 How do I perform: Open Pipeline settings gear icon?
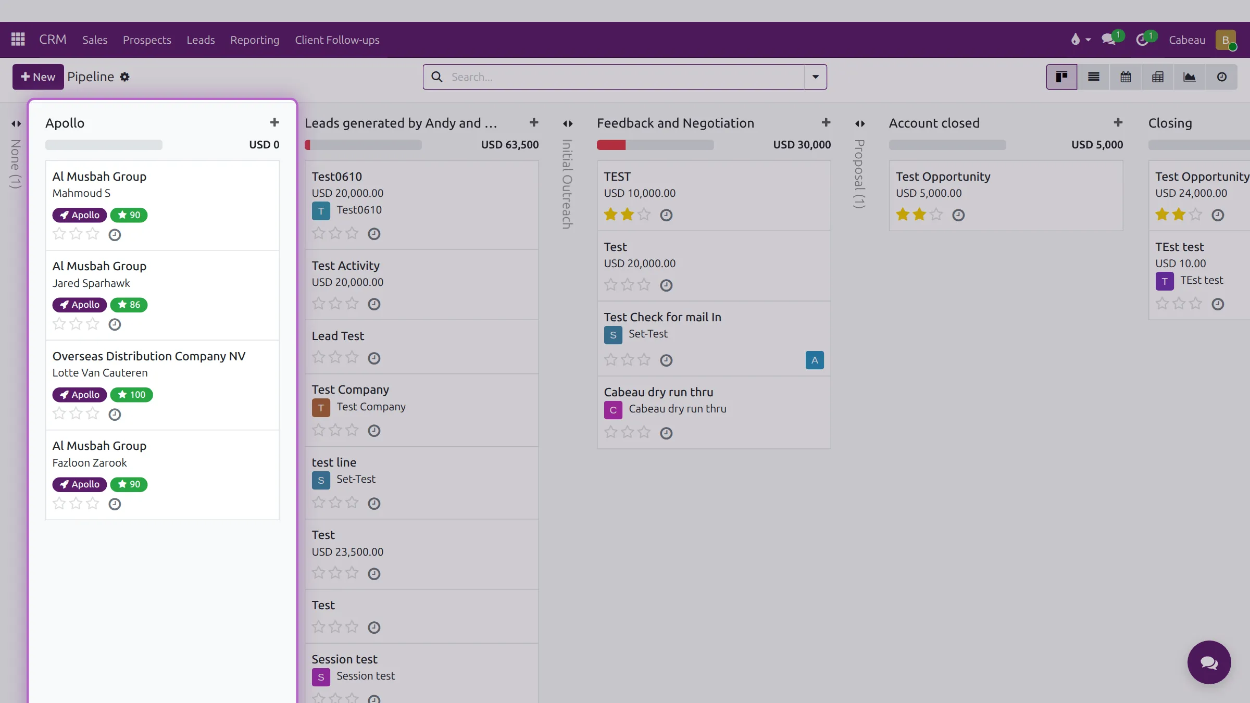[x=124, y=77]
